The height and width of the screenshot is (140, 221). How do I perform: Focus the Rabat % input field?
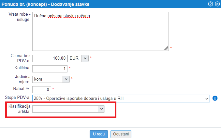(x=42, y=89)
